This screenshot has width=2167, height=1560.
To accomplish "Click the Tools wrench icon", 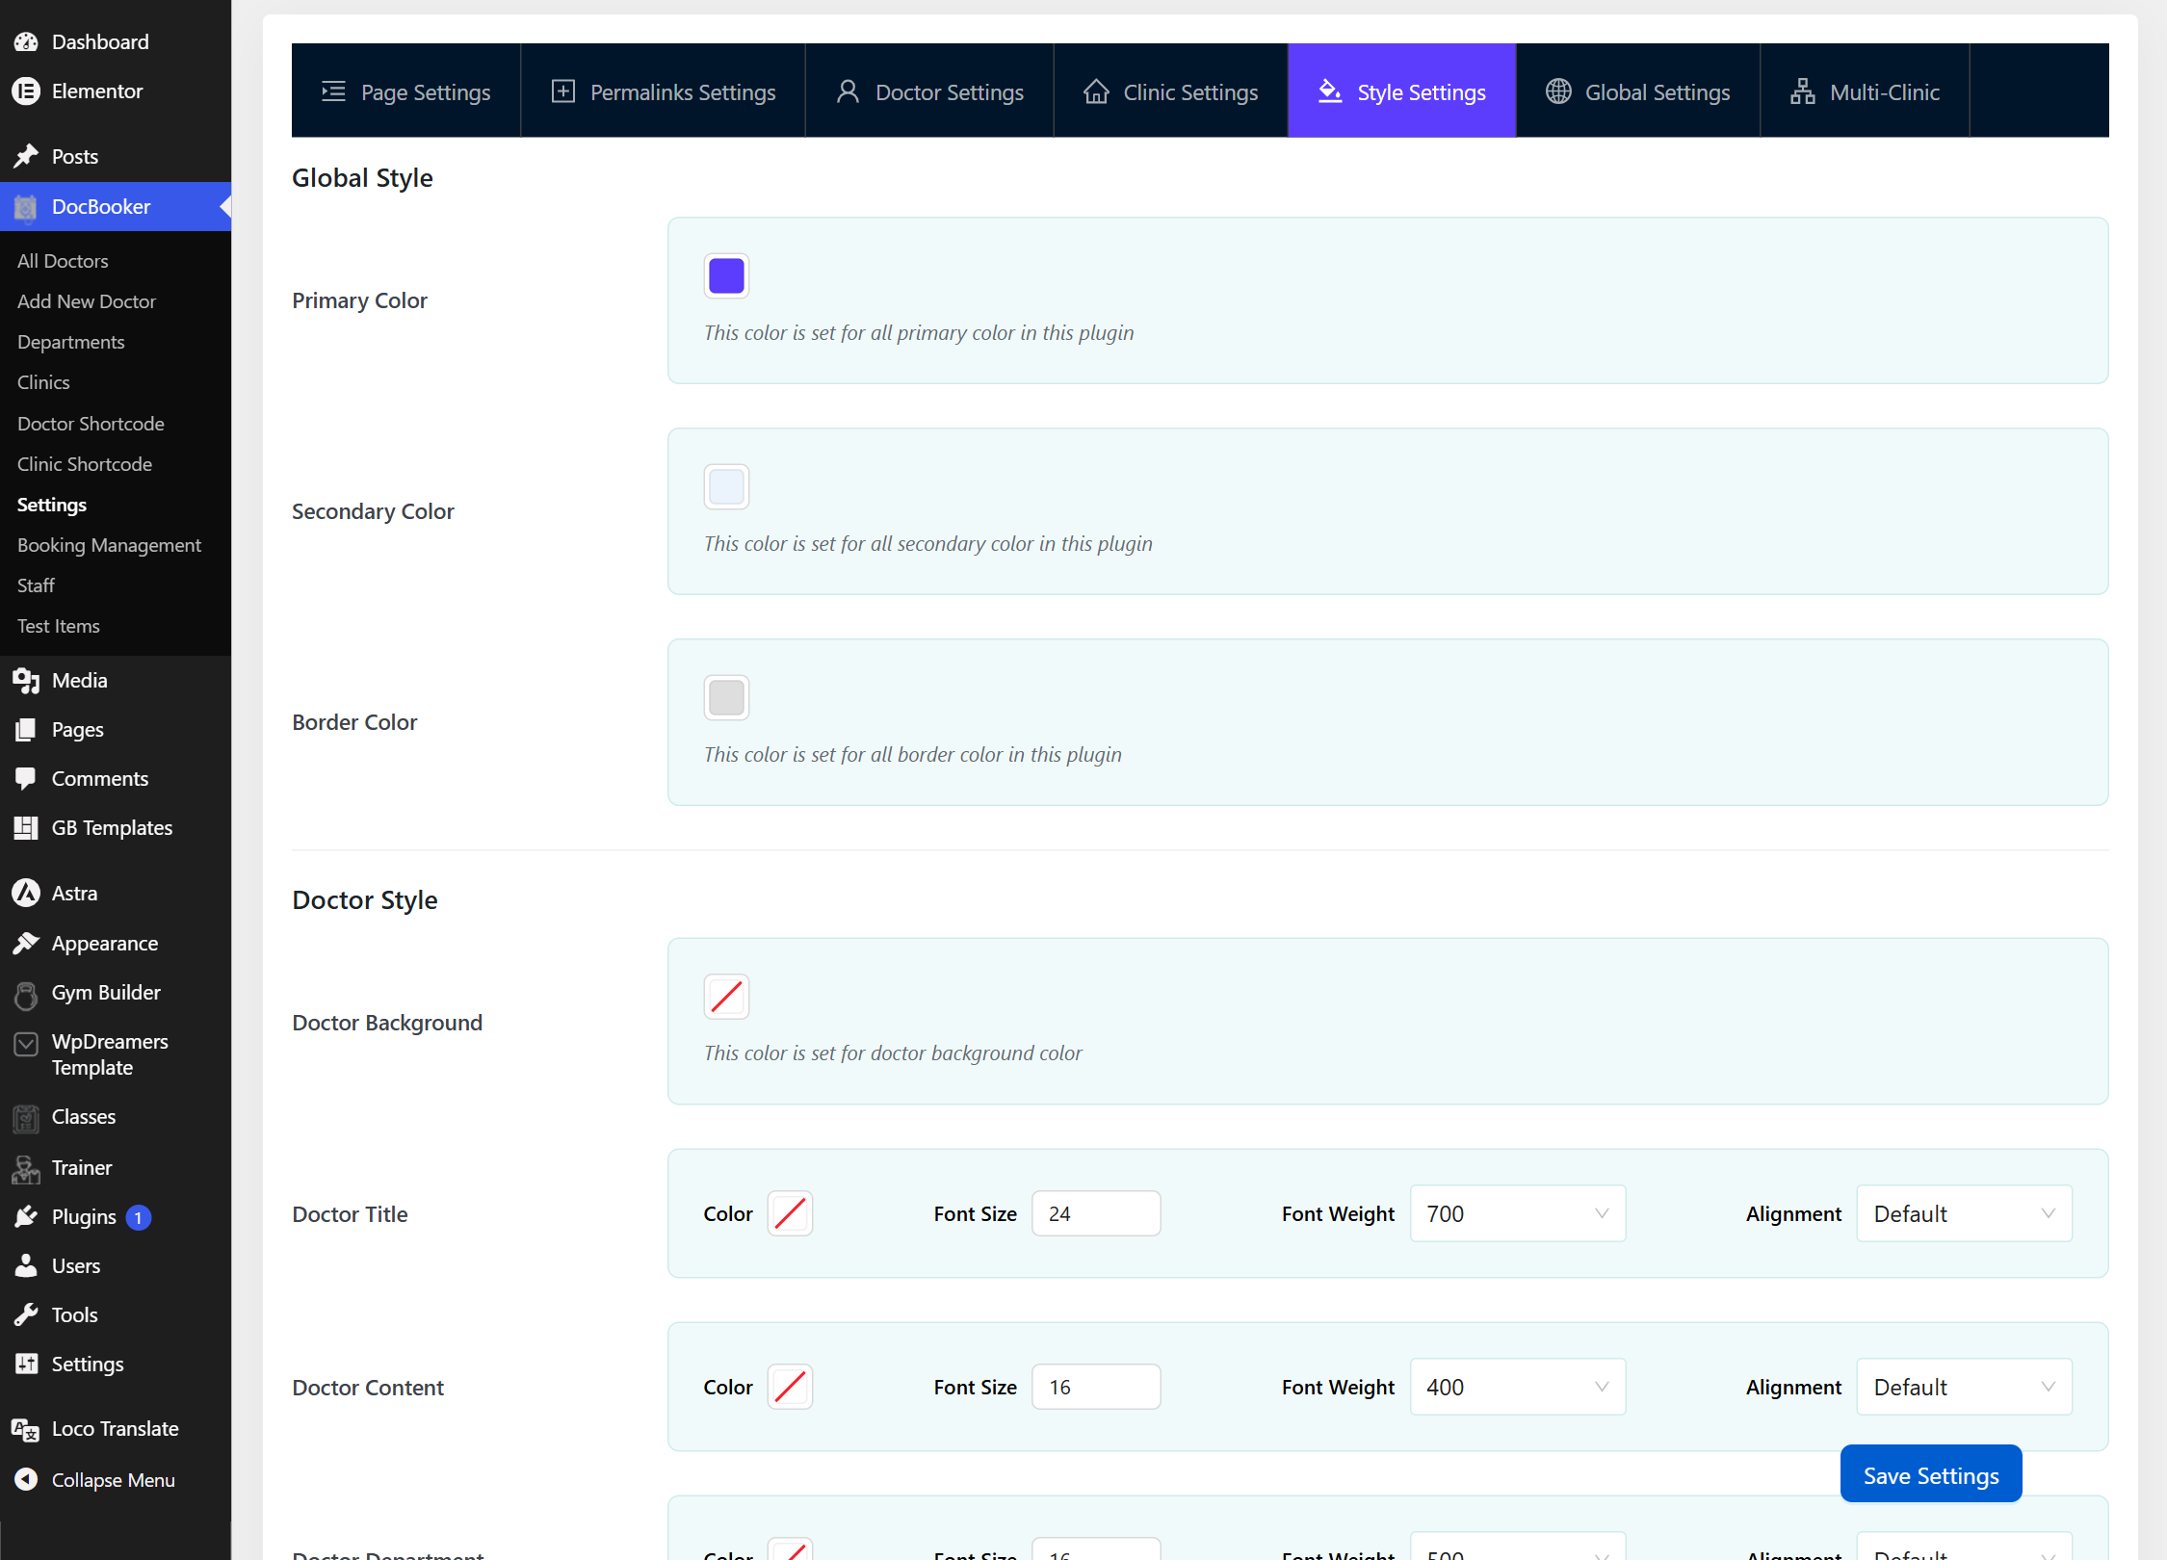I will coord(26,1314).
